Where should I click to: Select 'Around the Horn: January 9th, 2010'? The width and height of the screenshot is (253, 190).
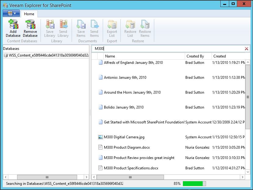[132, 92]
